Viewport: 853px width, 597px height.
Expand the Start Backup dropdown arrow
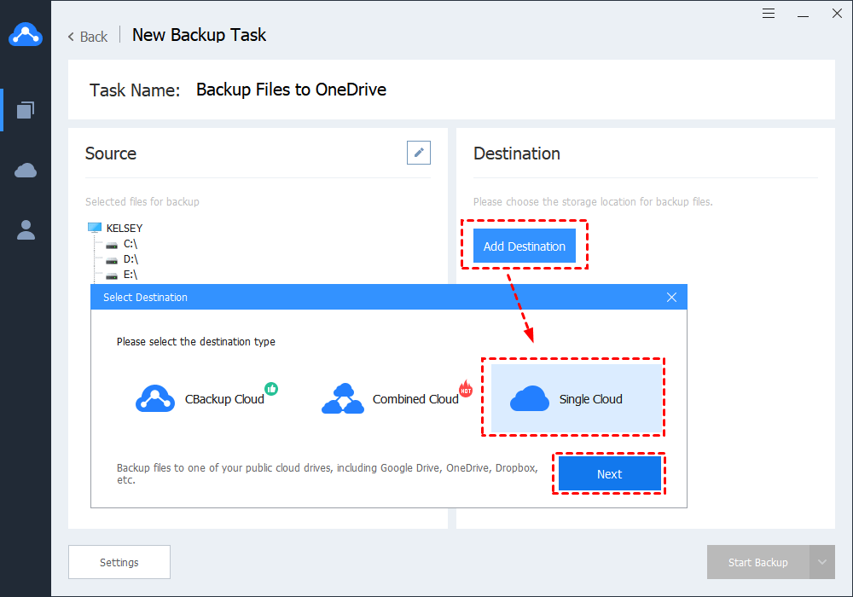point(822,562)
